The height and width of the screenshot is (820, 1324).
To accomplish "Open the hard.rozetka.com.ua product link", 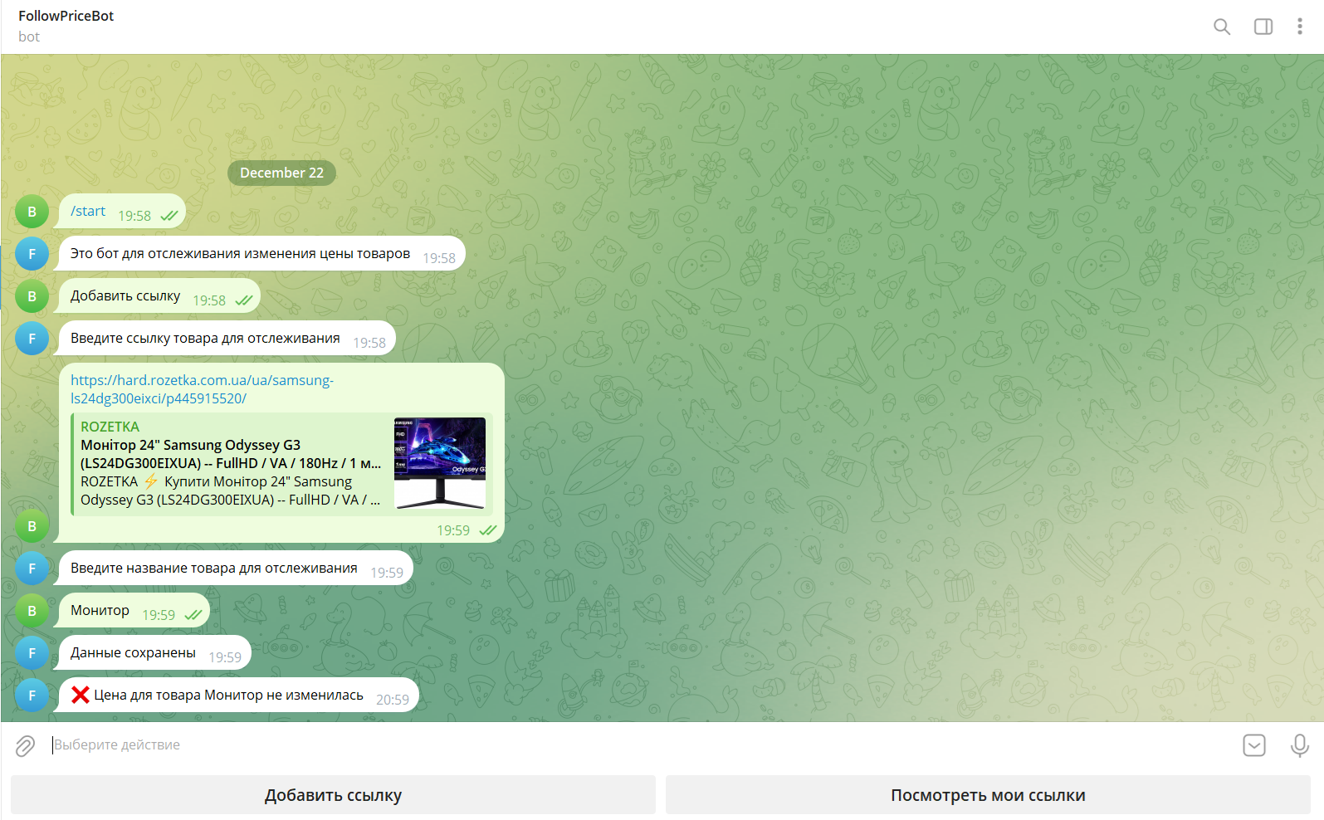I will tap(202, 389).
